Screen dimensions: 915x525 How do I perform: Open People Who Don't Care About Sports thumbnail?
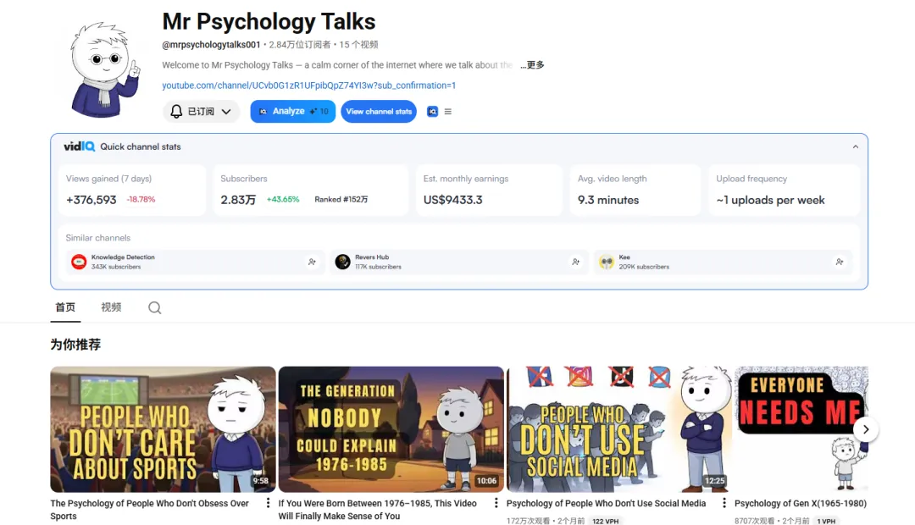pyautogui.click(x=163, y=429)
